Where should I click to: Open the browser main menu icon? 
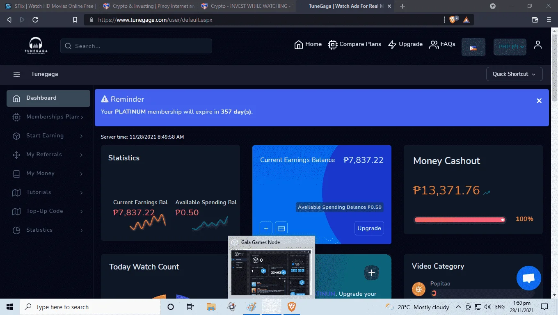pos(549,20)
